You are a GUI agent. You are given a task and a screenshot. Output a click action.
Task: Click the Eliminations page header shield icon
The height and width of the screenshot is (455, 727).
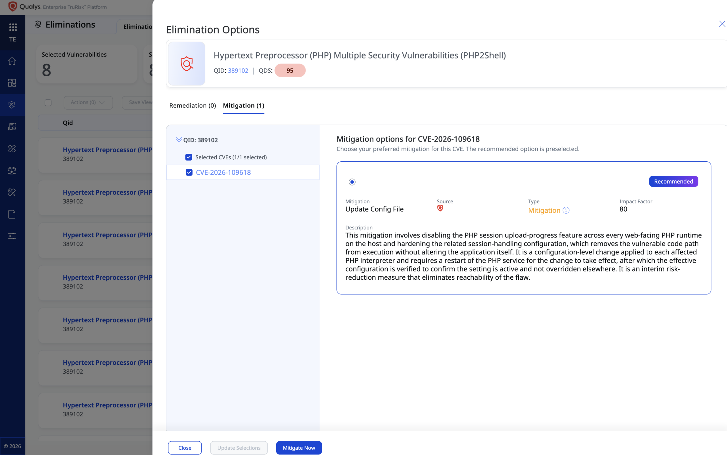pos(38,24)
